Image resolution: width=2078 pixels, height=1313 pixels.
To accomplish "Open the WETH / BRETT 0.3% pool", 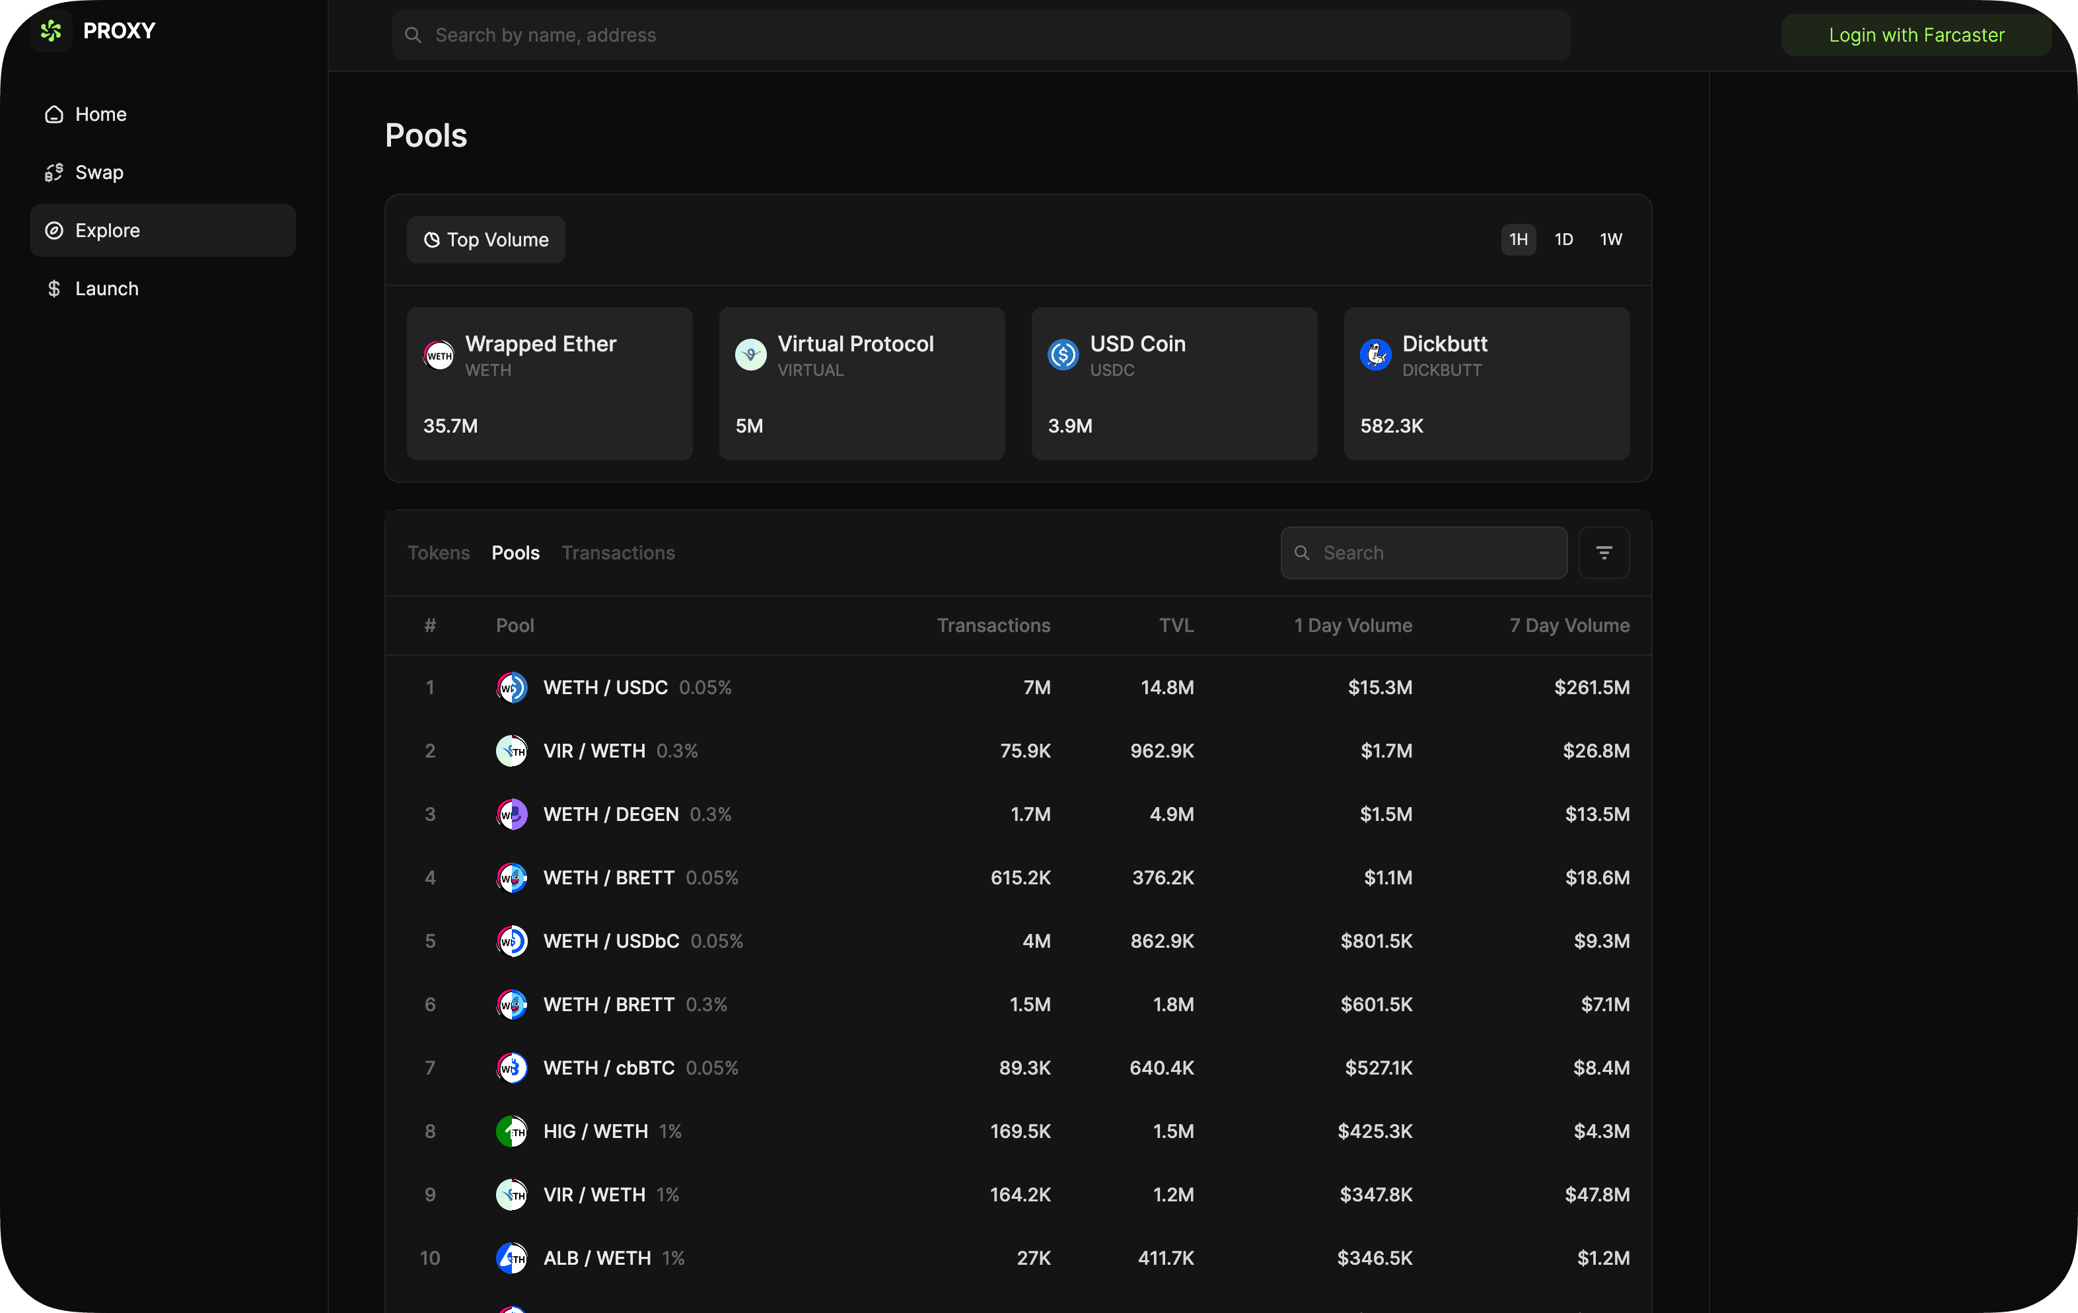I will pos(1019,1005).
